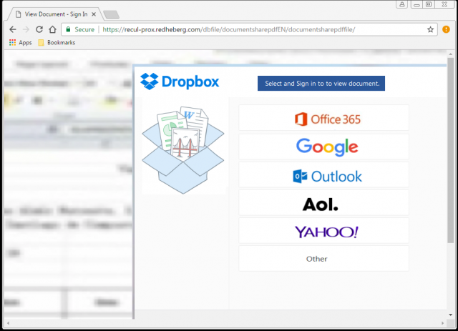Go back with the browser back arrow
458x331 pixels.
pos(13,29)
